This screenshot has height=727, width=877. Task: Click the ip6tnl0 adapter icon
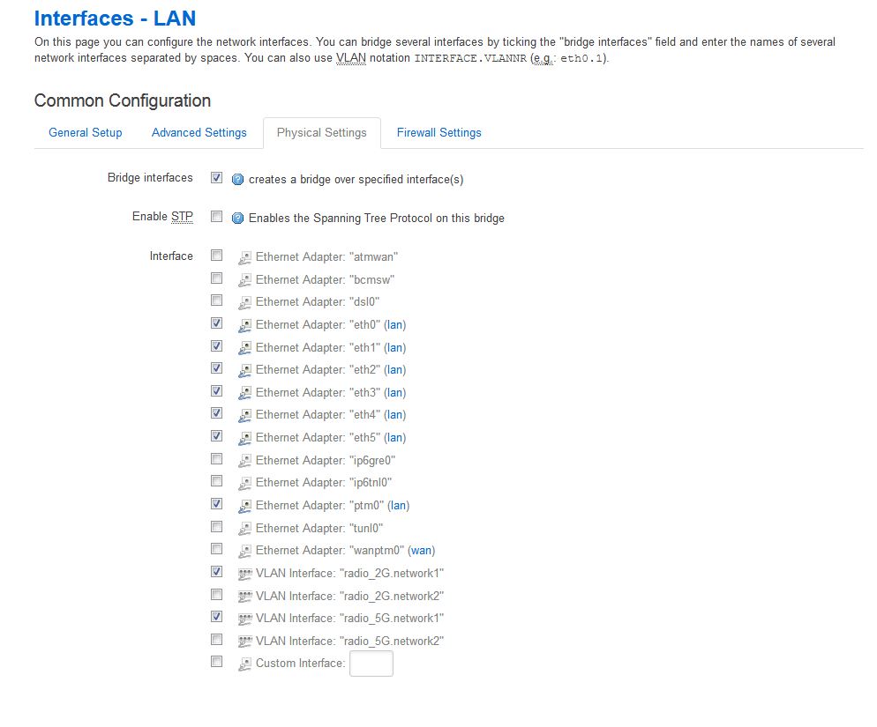[x=244, y=483]
